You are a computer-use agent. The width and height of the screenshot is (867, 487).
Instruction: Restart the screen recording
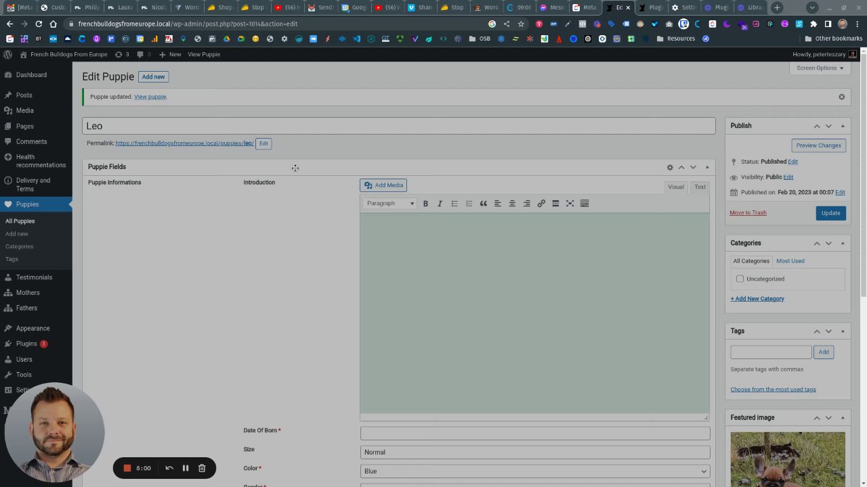click(x=169, y=468)
